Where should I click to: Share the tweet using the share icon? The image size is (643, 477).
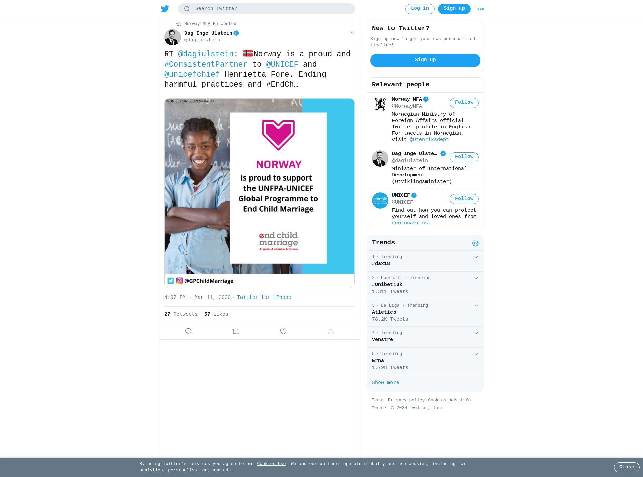pyautogui.click(x=331, y=331)
